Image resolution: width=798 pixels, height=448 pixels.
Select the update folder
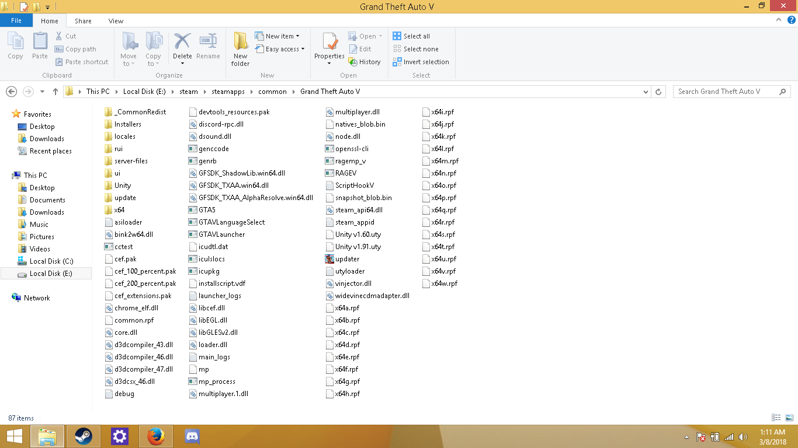coord(120,198)
